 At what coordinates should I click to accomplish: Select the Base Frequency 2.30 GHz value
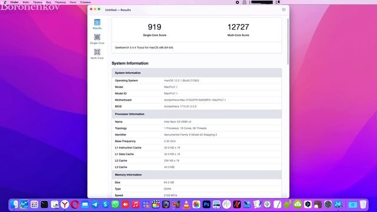click(x=170, y=141)
